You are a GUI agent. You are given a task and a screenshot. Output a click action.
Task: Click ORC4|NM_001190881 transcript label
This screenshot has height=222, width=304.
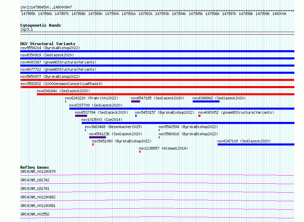[38, 206]
